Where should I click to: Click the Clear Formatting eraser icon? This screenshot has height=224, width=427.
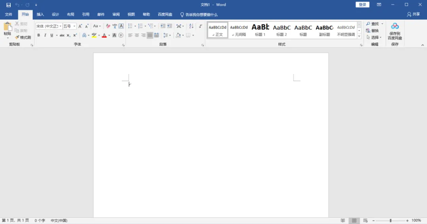[108, 26]
